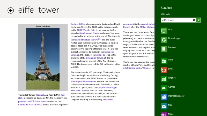The height and width of the screenshot is (116, 207).
Task: Open the cultural icon link
Action: tap(83, 33)
